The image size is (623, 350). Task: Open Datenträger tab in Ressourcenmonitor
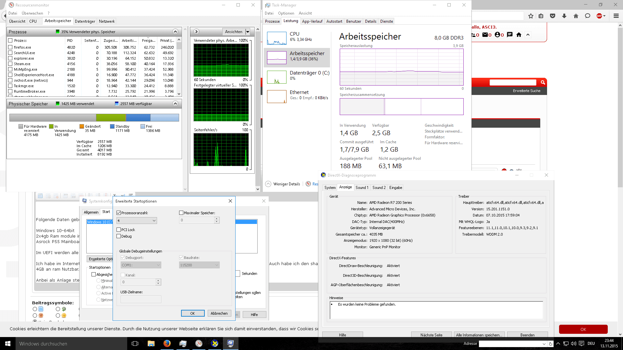(x=85, y=21)
